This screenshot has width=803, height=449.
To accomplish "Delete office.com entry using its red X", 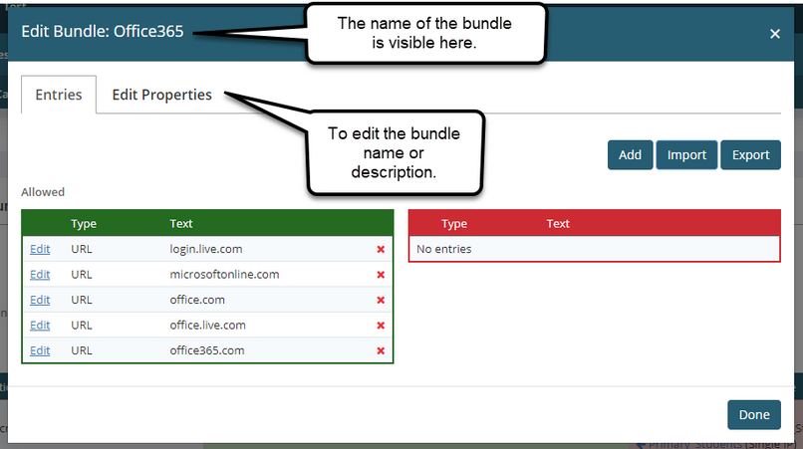I will click(381, 300).
